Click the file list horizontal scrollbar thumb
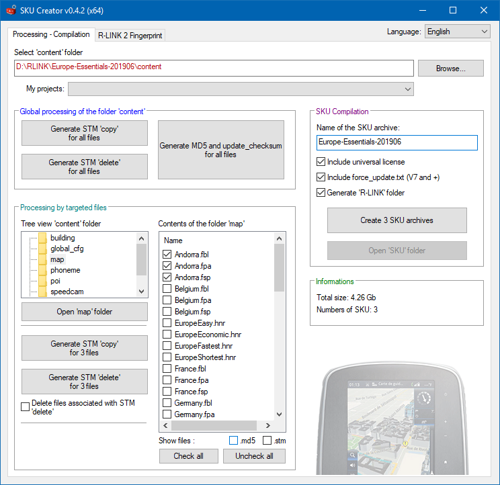 pyautogui.click(x=214, y=425)
